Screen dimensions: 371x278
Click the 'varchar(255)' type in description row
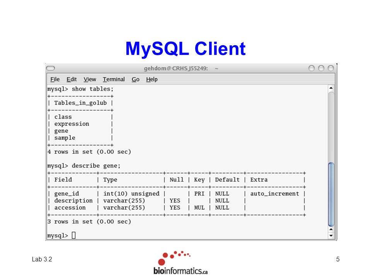tap(124, 201)
